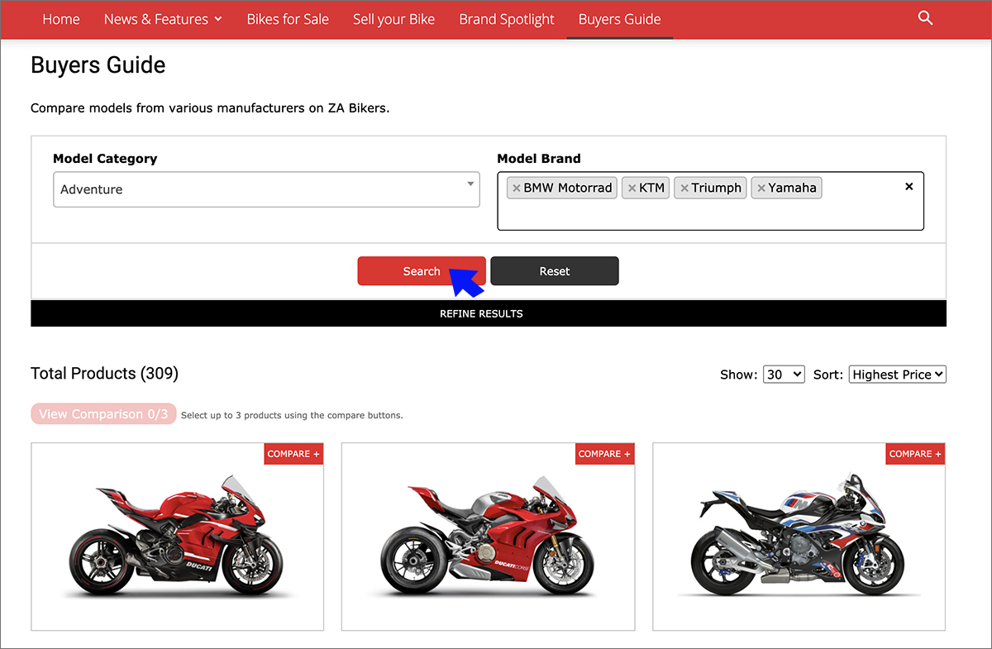
Task: Open the Sort by Highest Price dropdown
Action: click(x=898, y=375)
